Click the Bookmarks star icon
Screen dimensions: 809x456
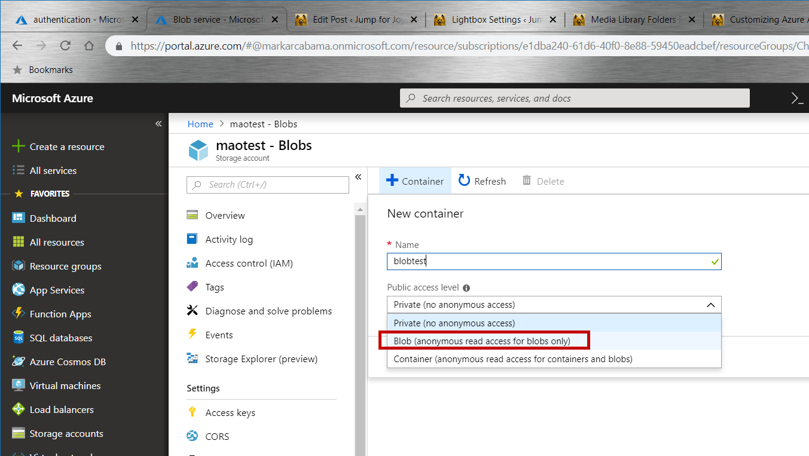click(17, 70)
